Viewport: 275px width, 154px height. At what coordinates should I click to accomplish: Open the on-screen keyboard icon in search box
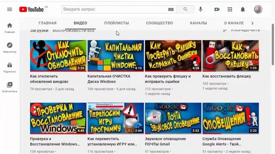(171, 9)
